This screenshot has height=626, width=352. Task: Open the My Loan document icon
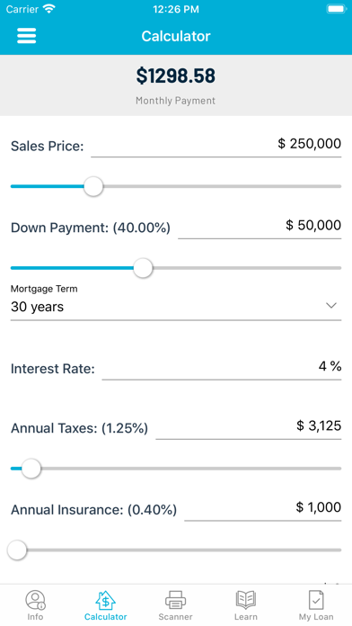tap(316, 600)
